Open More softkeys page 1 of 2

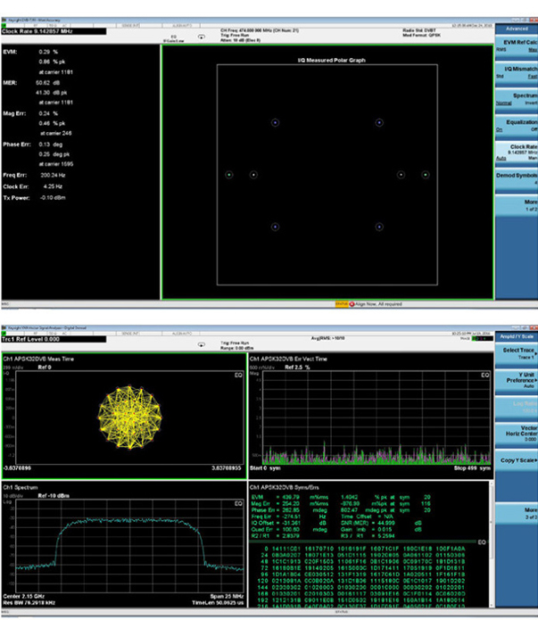[x=516, y=204]
